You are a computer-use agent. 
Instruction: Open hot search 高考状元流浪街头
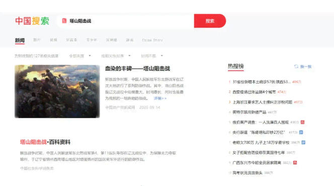pos(247,173)
